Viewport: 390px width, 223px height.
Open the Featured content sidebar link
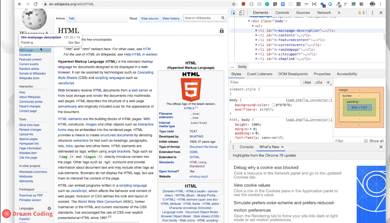coord(30,60)
